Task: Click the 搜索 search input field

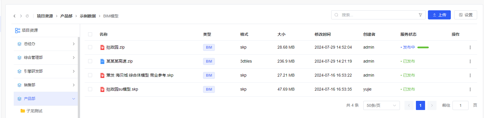Action: (x=378, y=15)
